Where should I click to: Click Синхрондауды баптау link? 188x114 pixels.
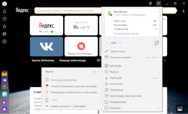point(126,33)
